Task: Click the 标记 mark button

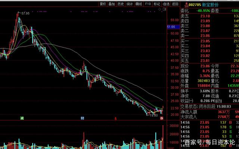Action: tap(157, 4)
